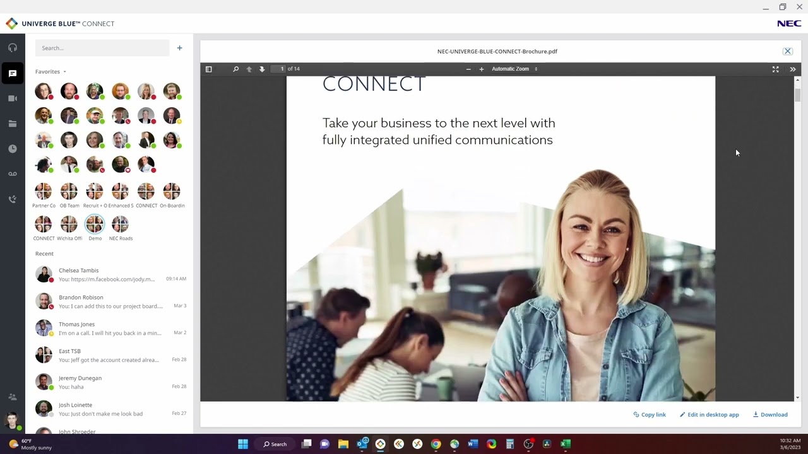Open the video meetings sidebar icon
The height and width of the screenshot is (454, 808).
(13, 98)
